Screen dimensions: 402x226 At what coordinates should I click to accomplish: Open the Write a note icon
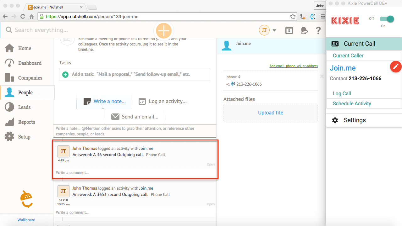click(x=87, y=101)
